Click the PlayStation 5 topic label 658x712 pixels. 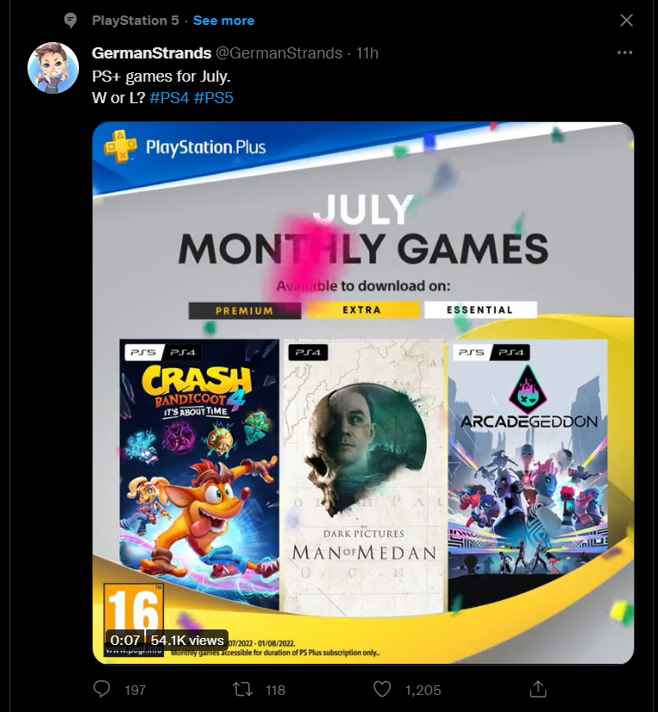coord(136,21)
